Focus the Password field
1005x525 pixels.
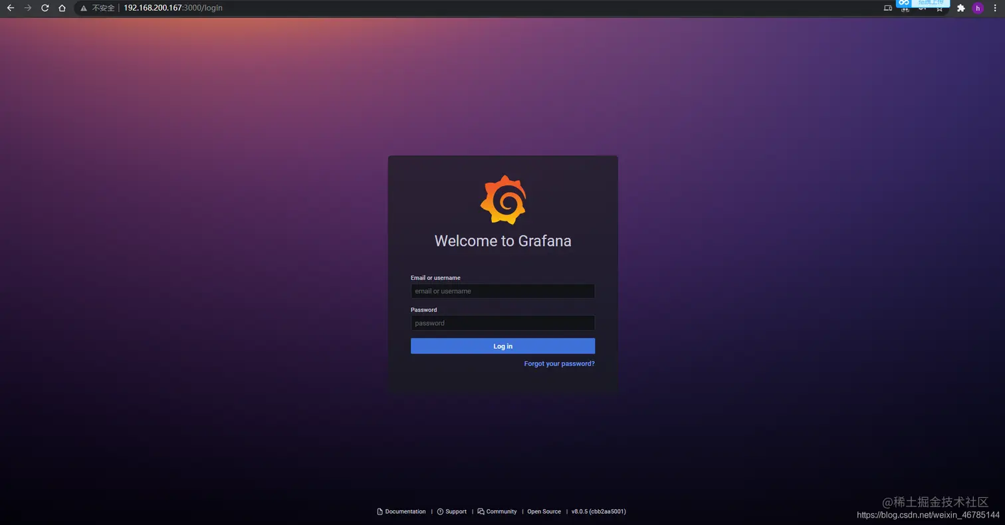(x=502, y=323)
